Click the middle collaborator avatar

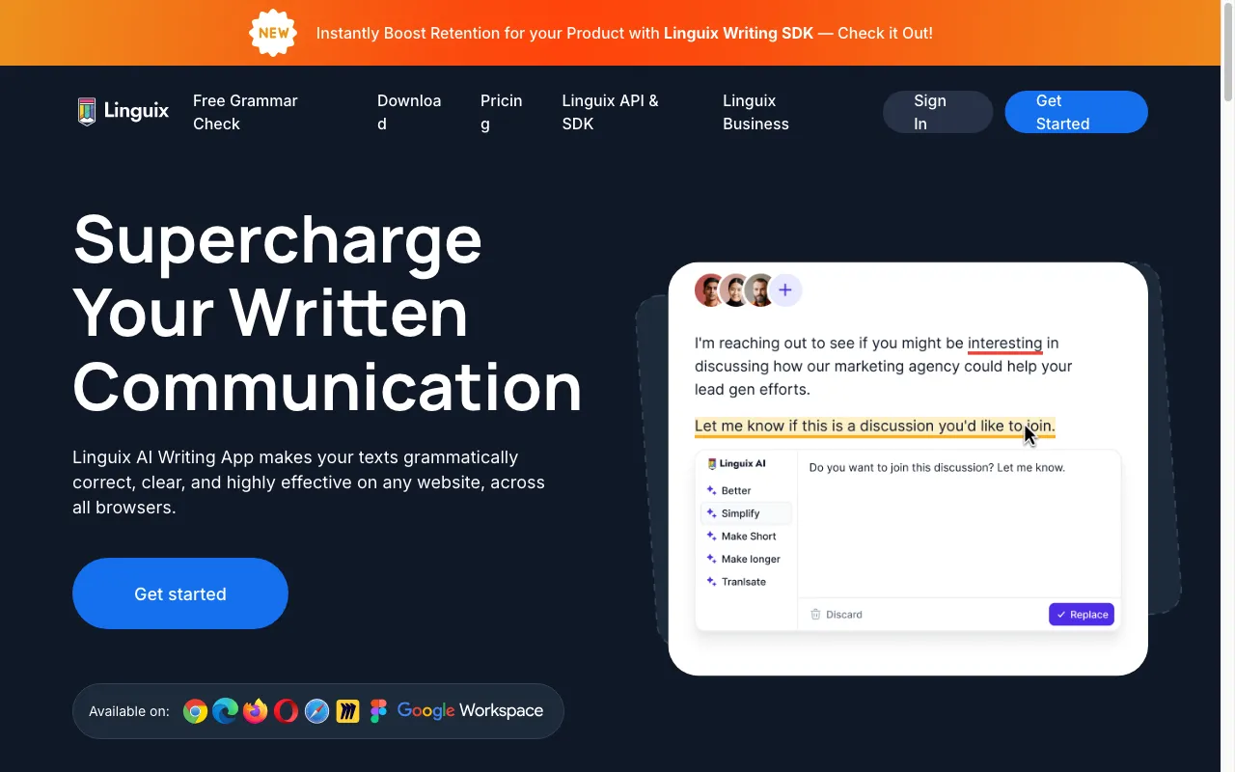[x=734, y=289]
